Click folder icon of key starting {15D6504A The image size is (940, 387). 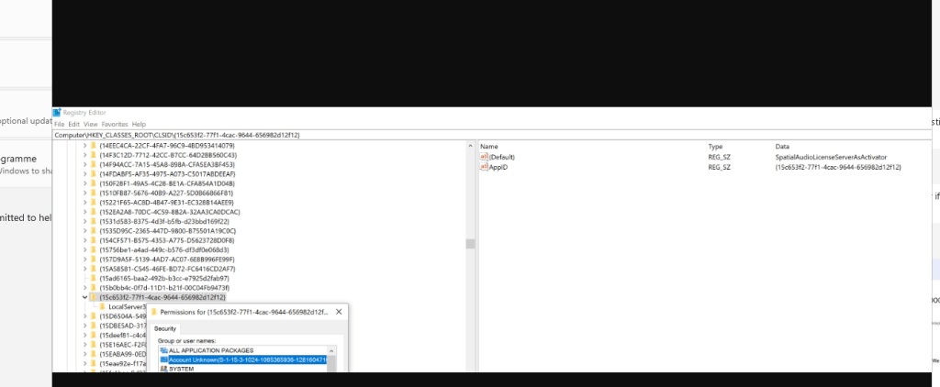tap(94, 316)
